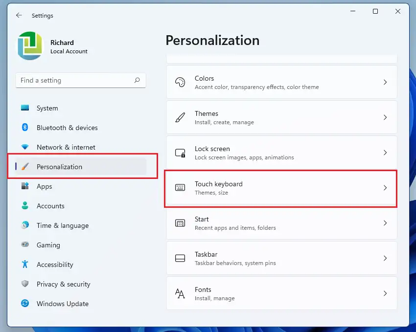Viewport: 416px width, 332px height.
Task: Expand the Start settings chevron
Action: point(385,223)
